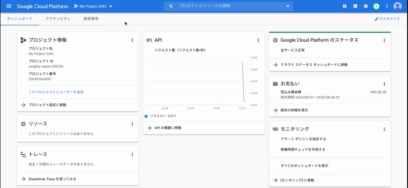The width and height of the screenshot is (408, 188).
Task: Click the お支払い credit card icon
Action: tap(275, 84)
